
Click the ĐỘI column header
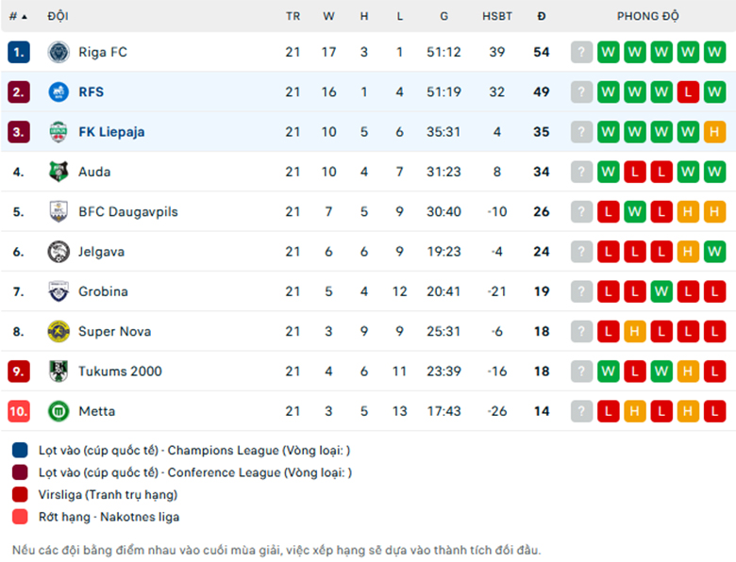point(59,16)
